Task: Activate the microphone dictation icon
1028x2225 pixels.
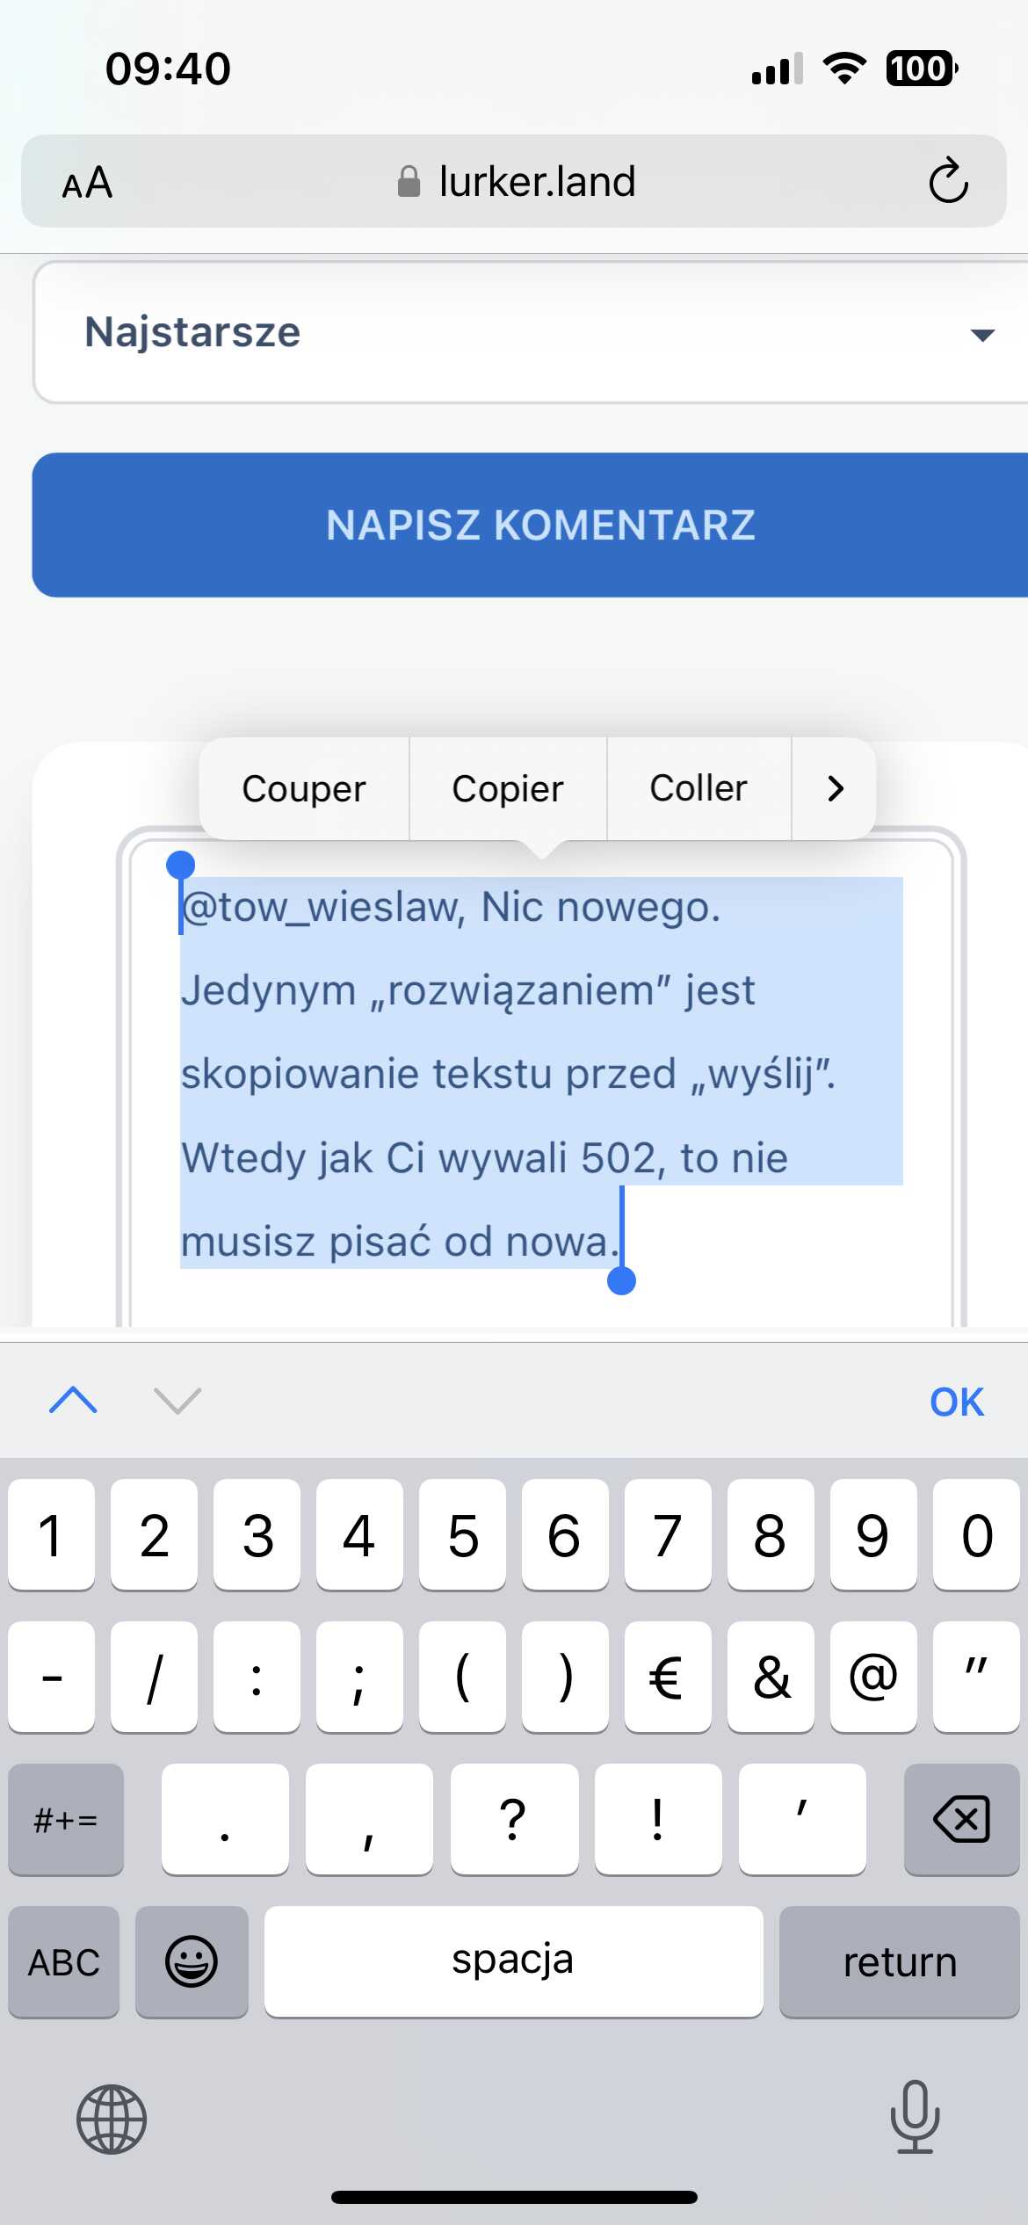Action: [x=915, y=2117]
